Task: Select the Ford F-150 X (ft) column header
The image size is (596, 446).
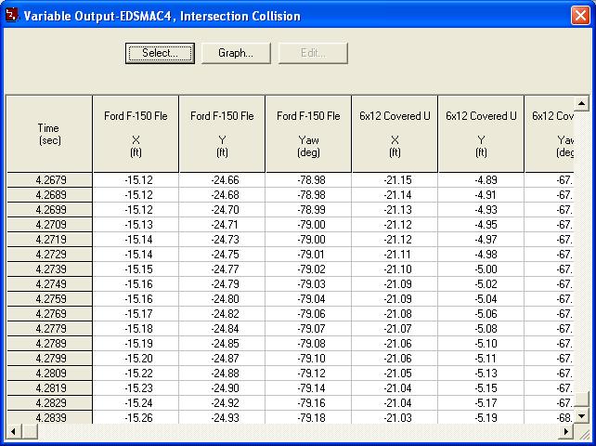Action: 136,134
